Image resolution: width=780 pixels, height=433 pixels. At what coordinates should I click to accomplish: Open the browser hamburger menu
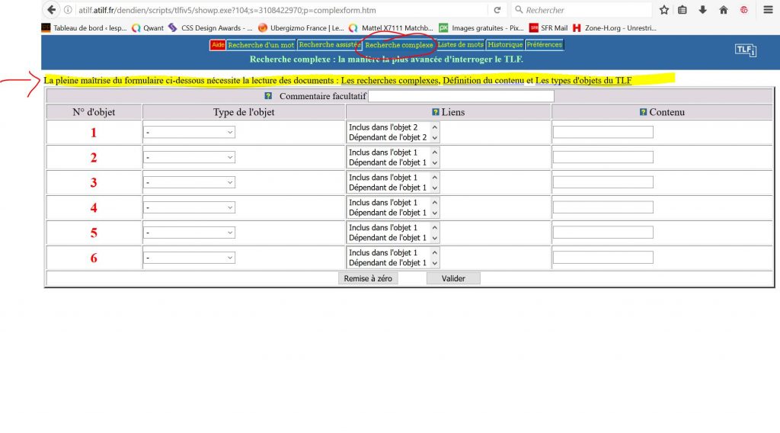pyautogui.click(x=768, y=10)
